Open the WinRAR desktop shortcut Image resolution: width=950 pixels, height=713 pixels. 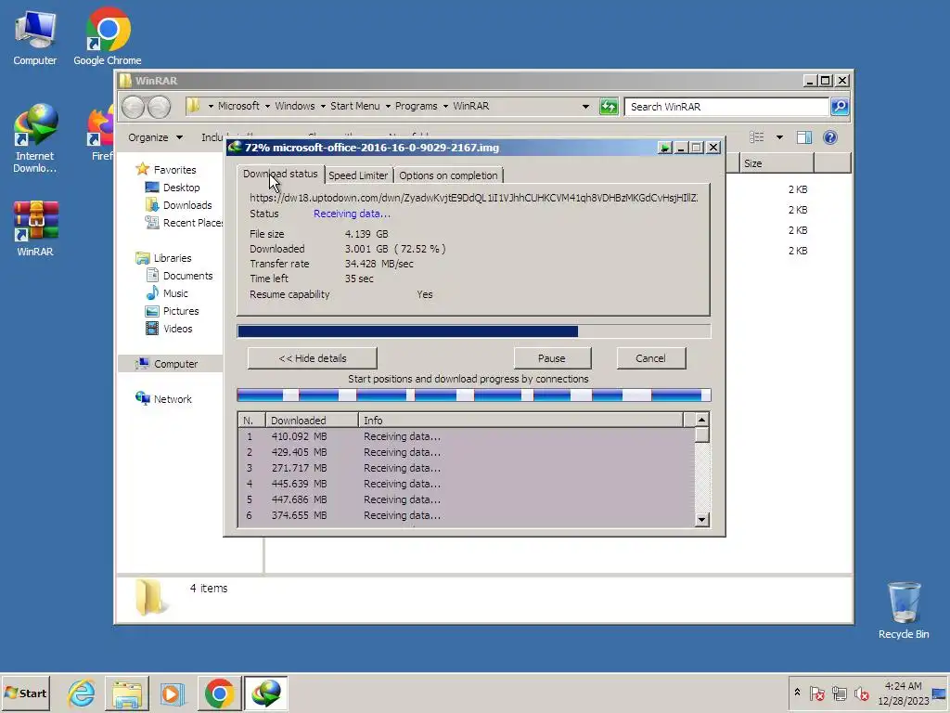[35, 229]
